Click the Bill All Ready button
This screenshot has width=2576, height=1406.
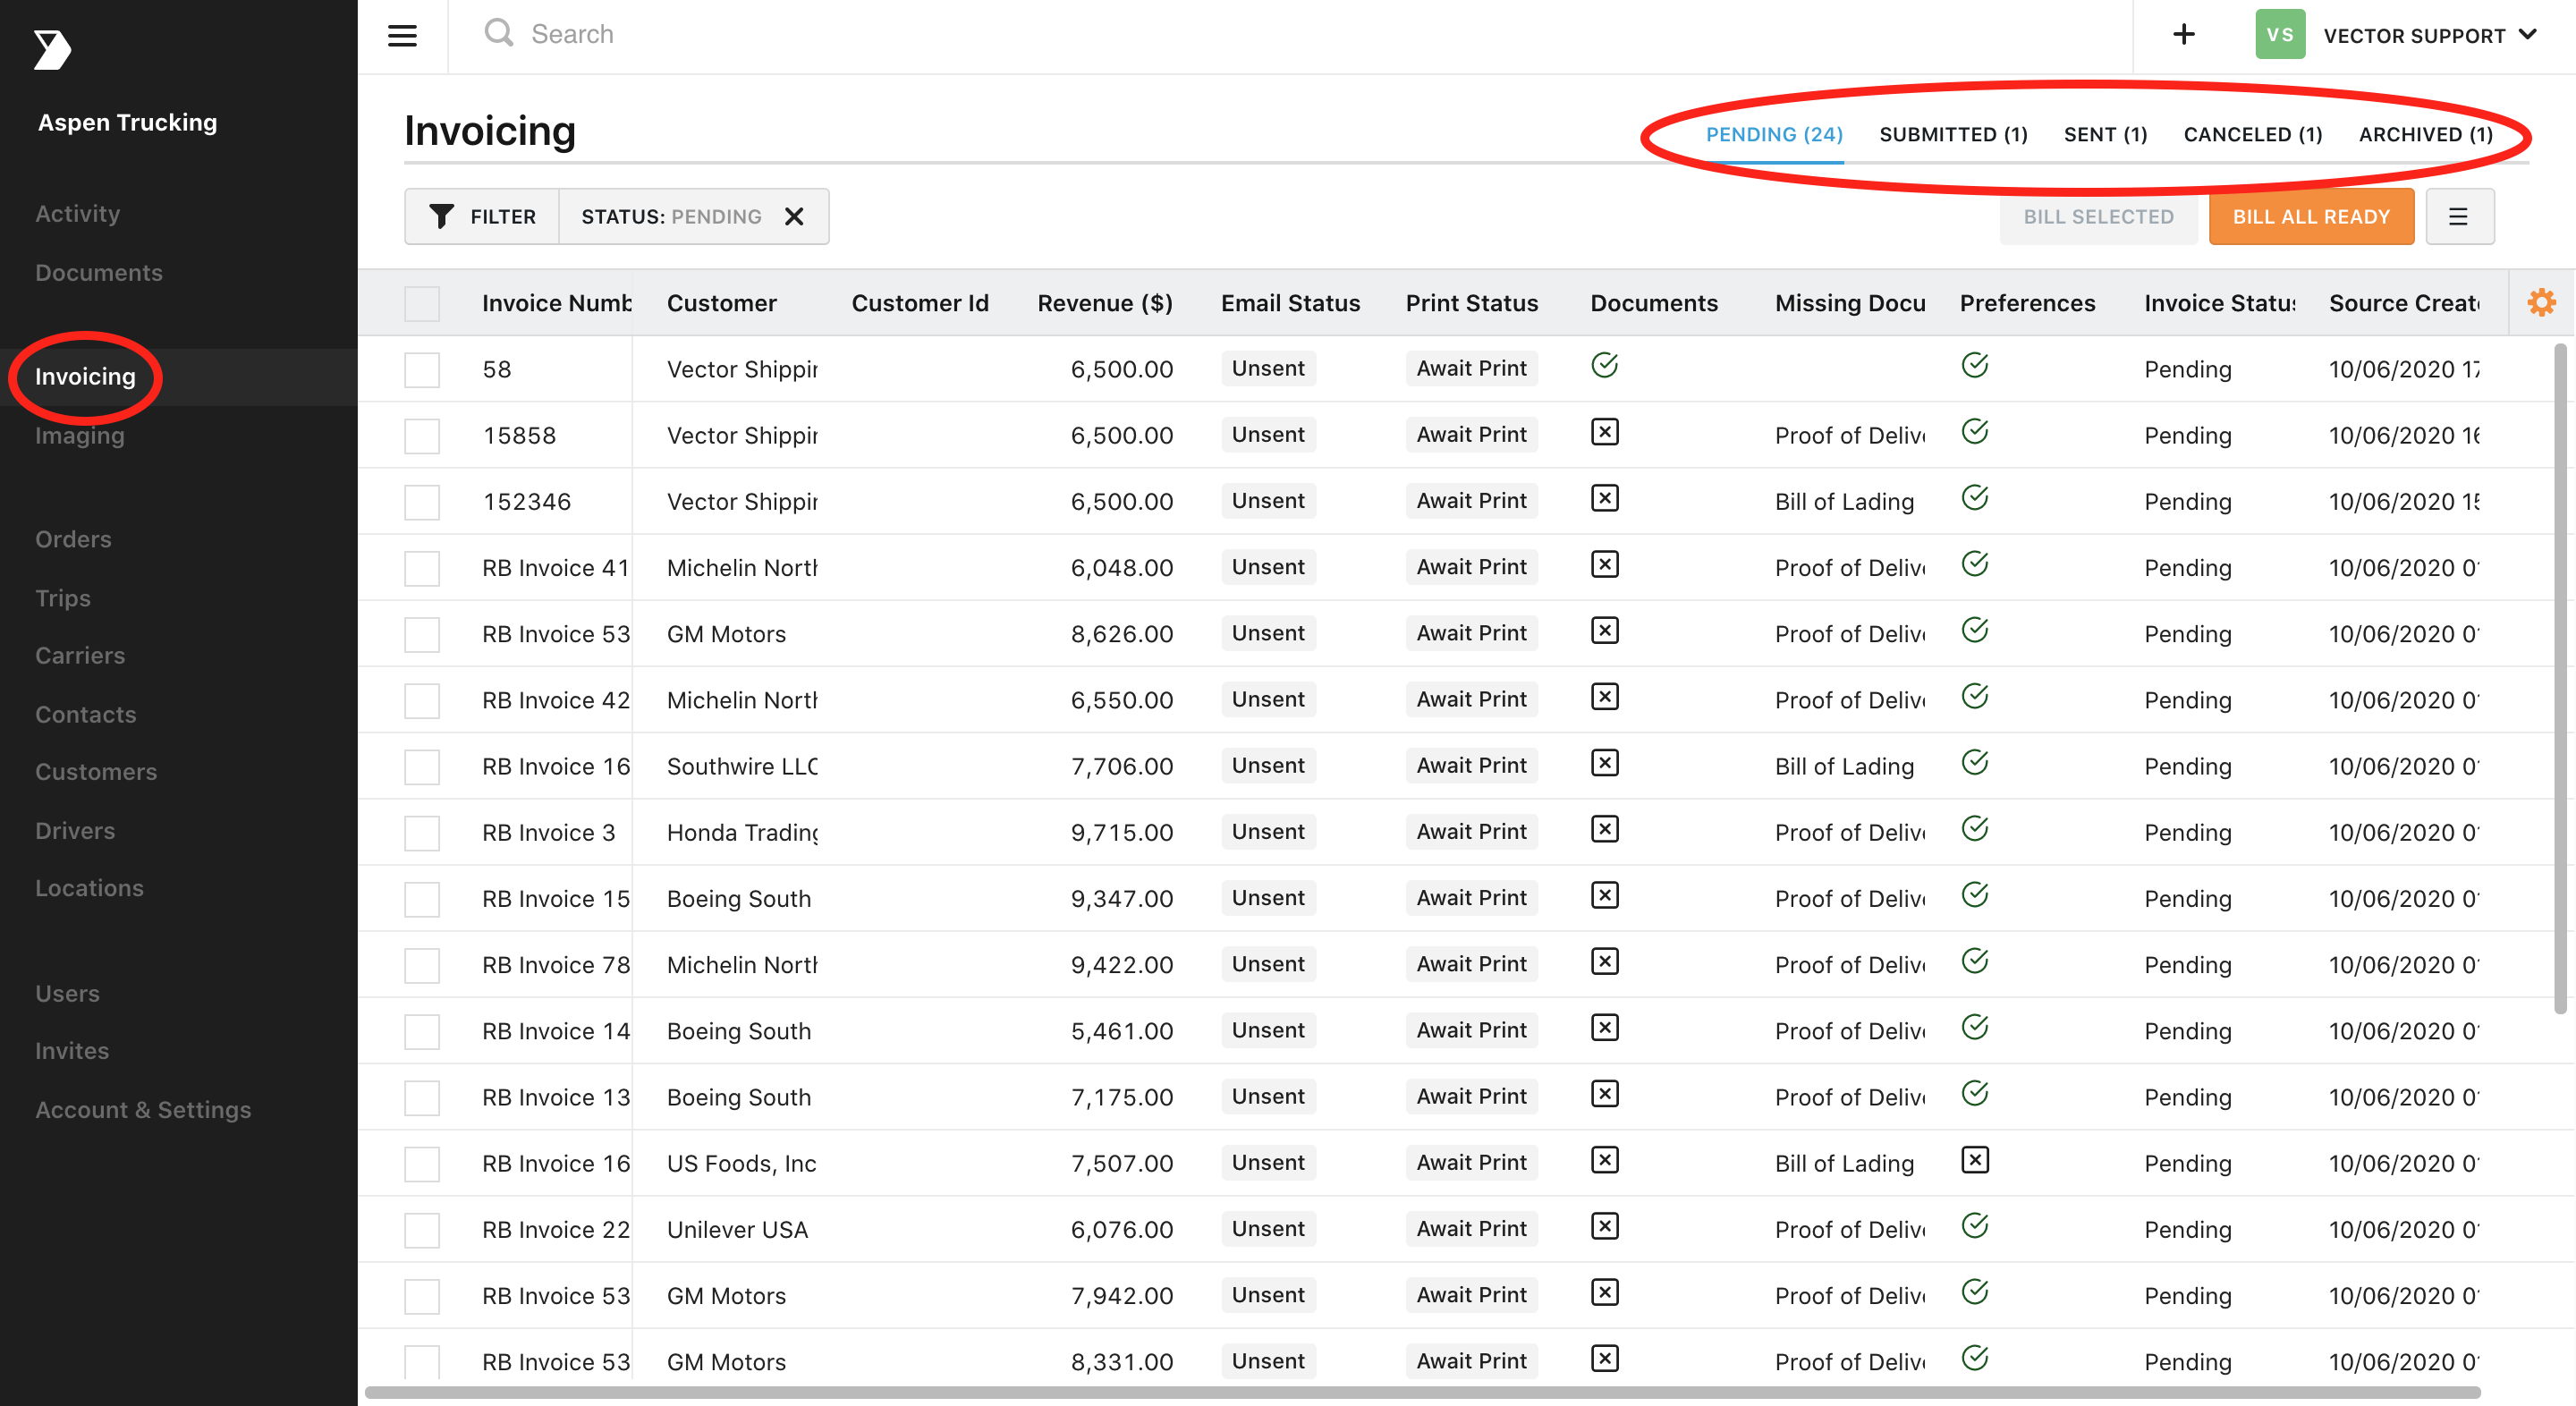[x=2310, y=216]
